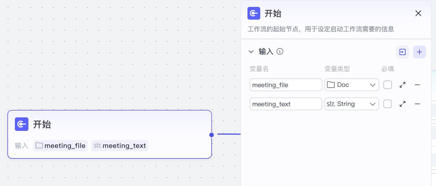Click the output port dot of 开始 node

(212, 135)
